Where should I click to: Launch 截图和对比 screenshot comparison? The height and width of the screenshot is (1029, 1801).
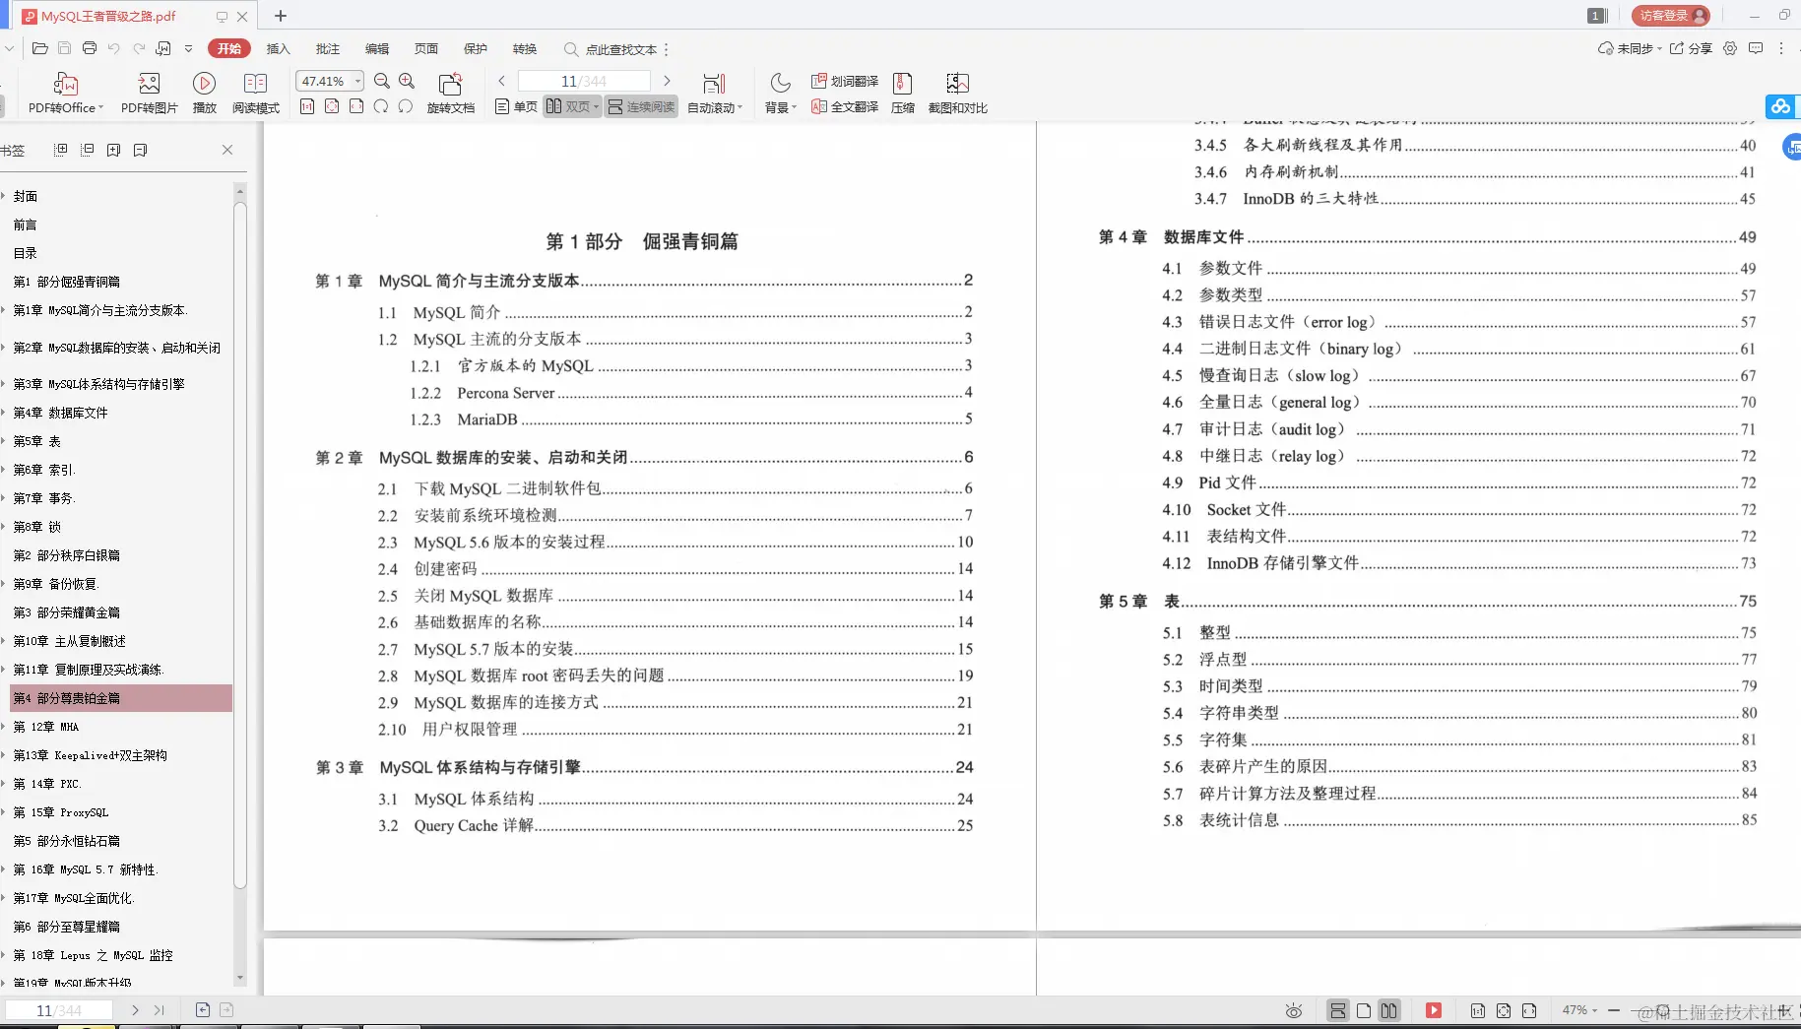pyautogui.click(x=957, y=93)
